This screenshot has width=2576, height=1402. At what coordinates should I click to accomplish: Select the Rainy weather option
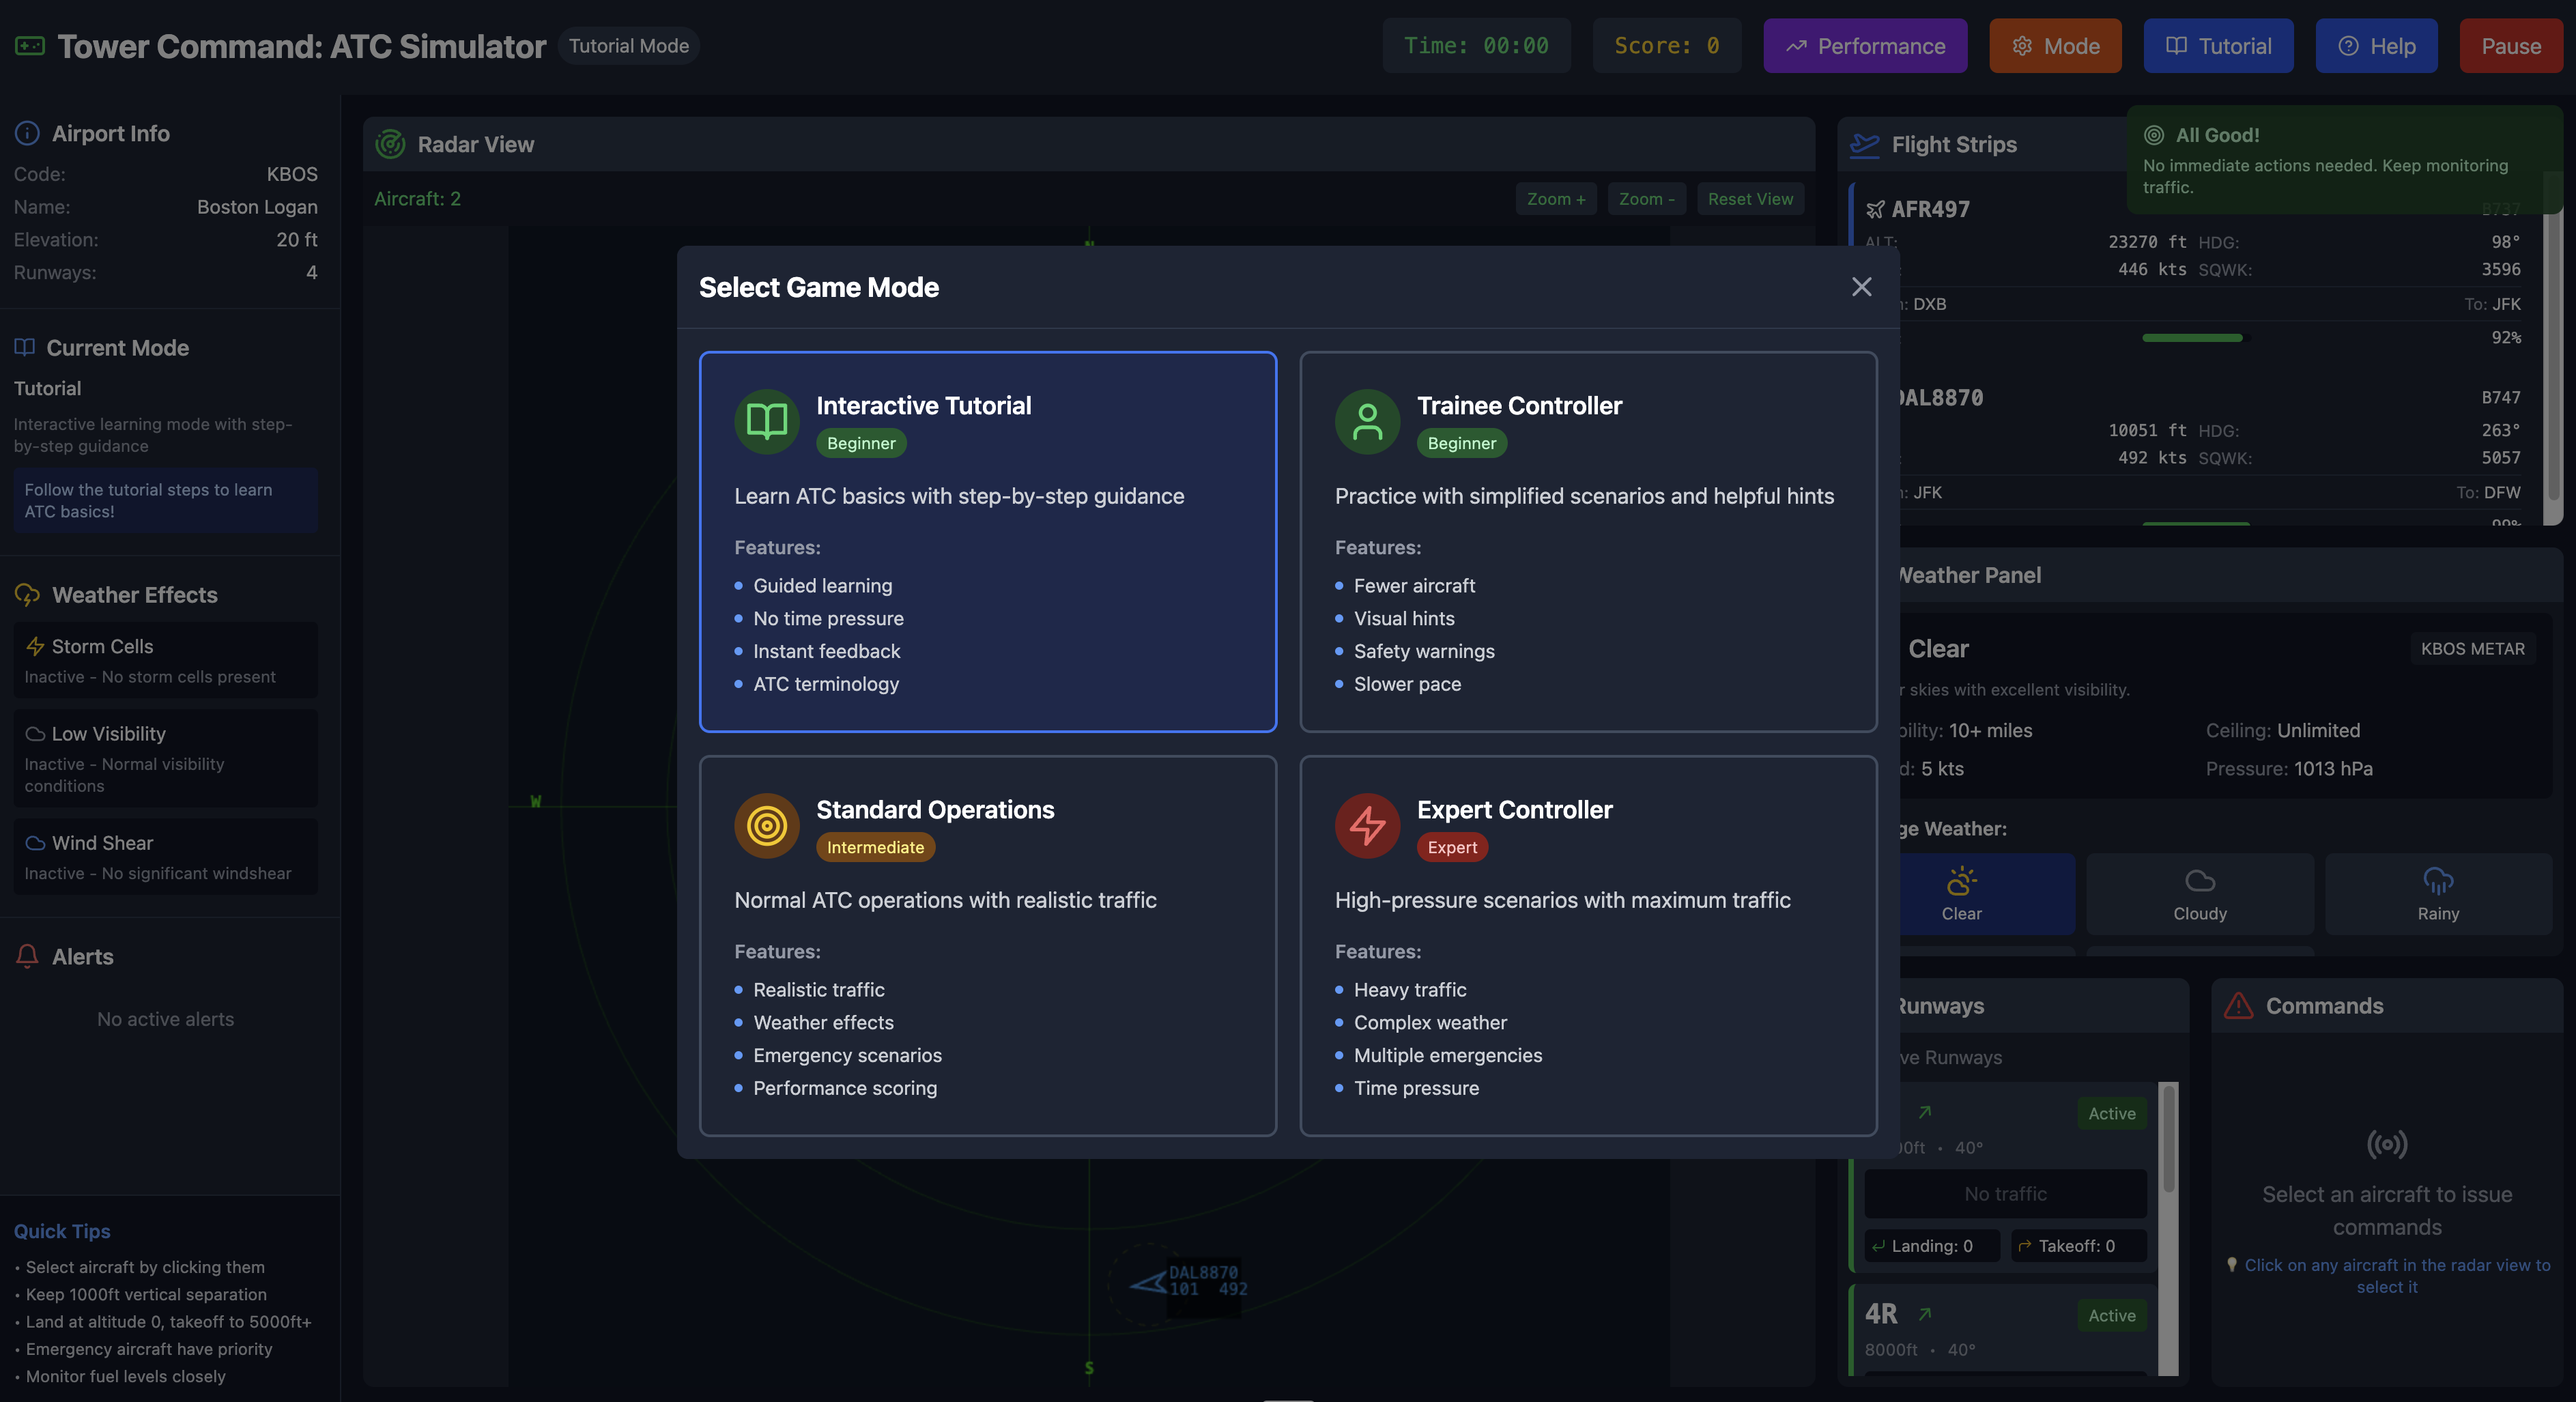2437,893
